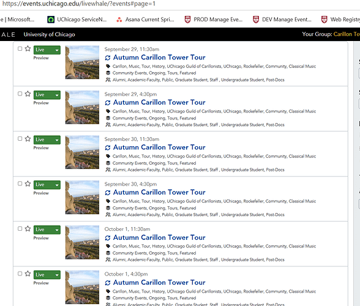360x306 pixels.
Task: Click date text October 1, 11:30am
Action: point(127,229)
